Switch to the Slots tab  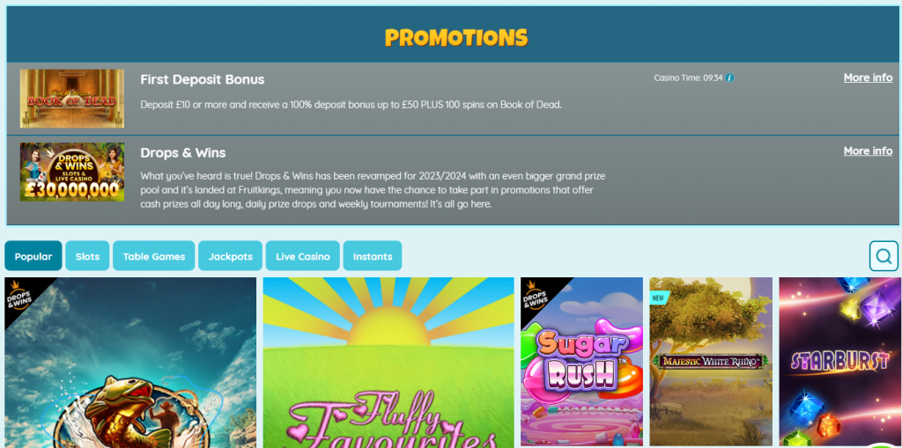87,256
